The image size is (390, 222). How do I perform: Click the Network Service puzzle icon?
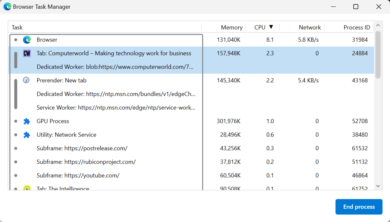pos(27,135)
